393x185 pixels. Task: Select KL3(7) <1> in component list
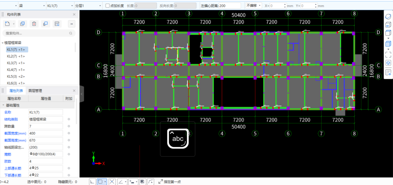[16, 63]
